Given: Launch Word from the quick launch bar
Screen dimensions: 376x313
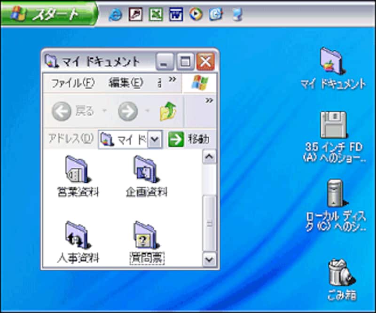Looking at the screenshot, I should click(176, 15).
